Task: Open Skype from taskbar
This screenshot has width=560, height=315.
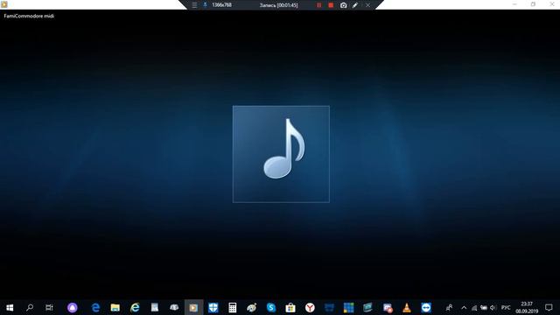Action: point(271,307)
